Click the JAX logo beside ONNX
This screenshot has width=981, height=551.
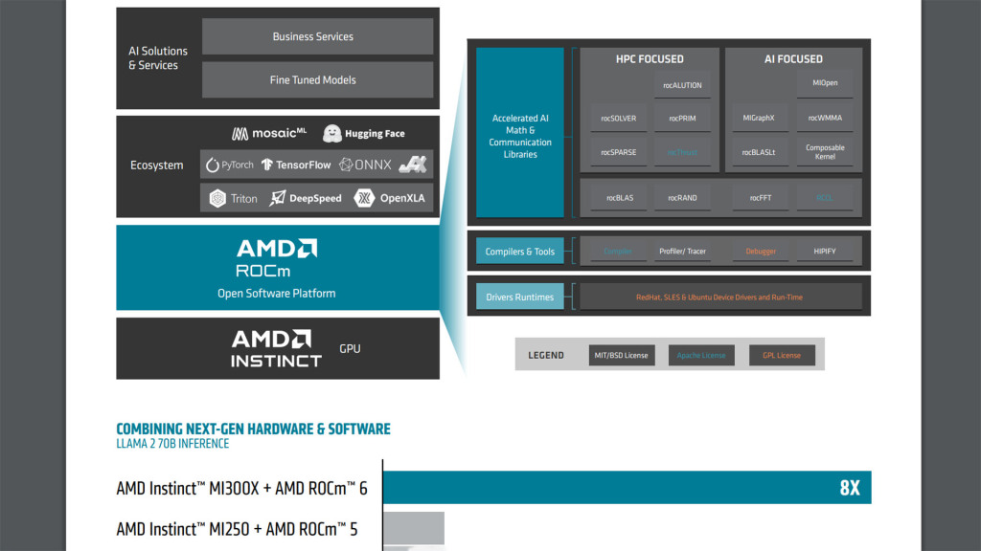413,165
